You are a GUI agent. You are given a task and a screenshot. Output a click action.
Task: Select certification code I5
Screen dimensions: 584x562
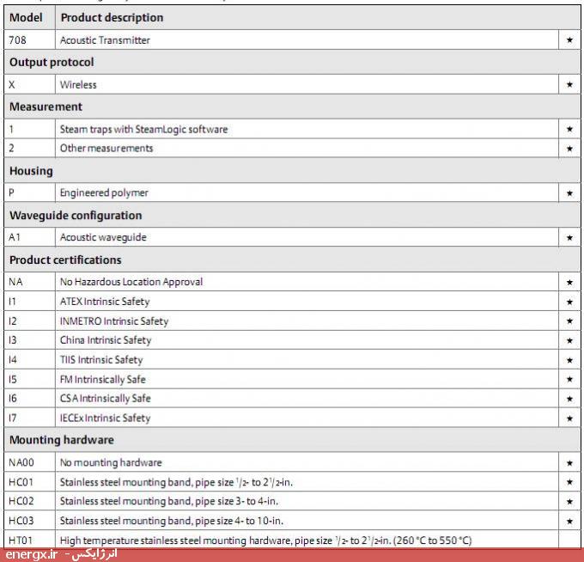13,379
